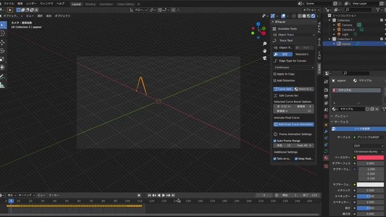Pick the Rotate tool in the left toolbar

pyautogui.click(x=2, y=51)
